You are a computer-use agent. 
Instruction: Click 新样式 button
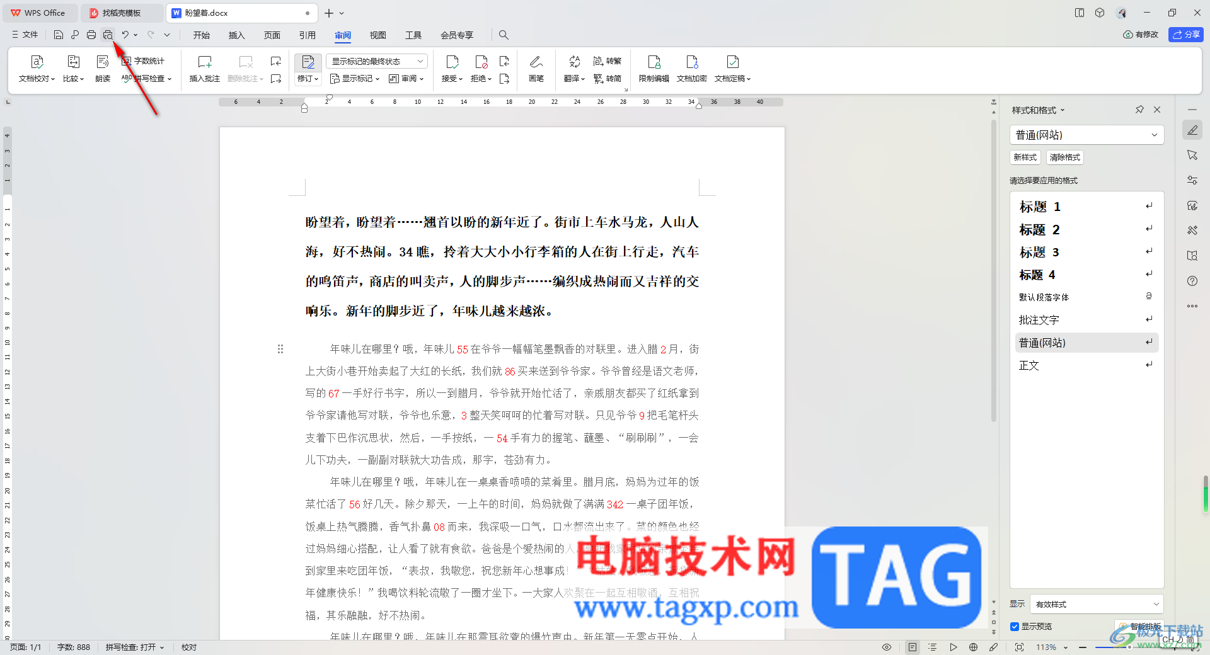tap(1025, 157)
